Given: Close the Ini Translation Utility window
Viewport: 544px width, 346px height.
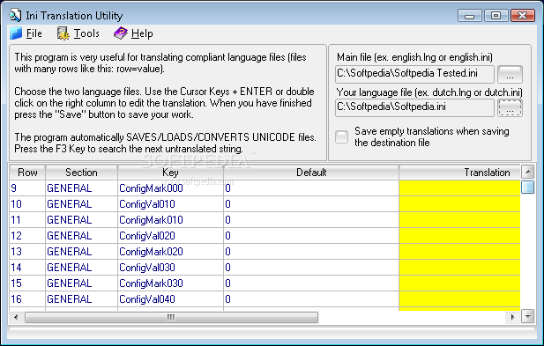Looking at the screenshot, I should [x=523, y=16].
